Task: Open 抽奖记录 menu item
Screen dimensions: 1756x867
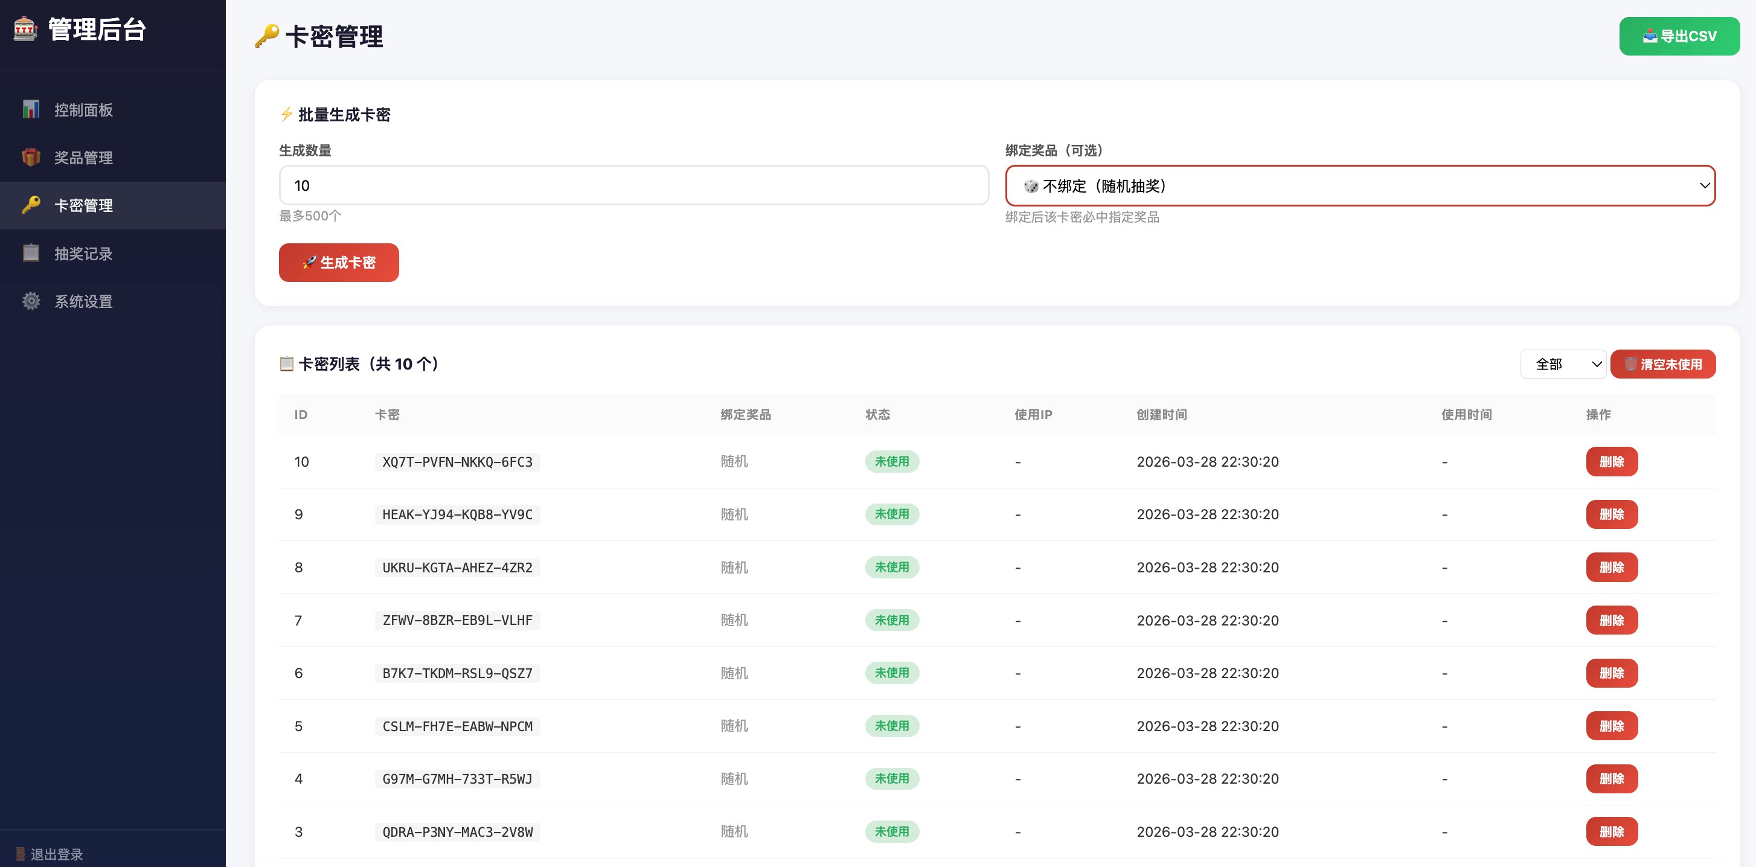Action: tap(83, 254)
